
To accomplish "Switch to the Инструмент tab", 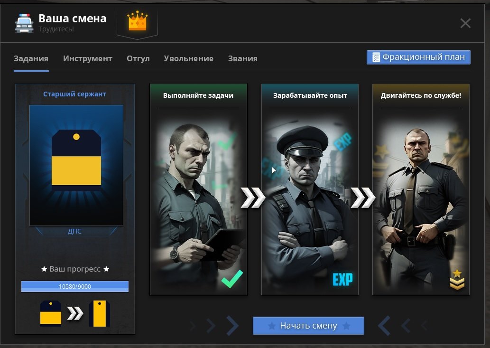I will coord(87,58).
